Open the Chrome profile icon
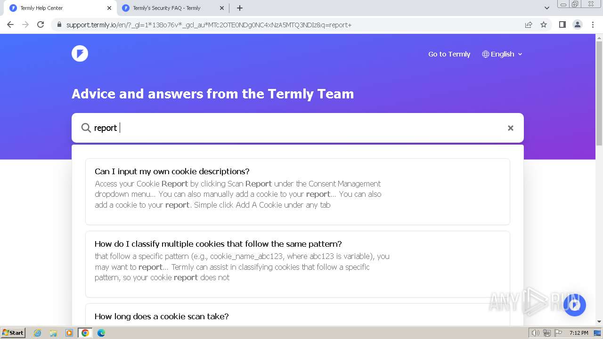 (x=577, y=24)
